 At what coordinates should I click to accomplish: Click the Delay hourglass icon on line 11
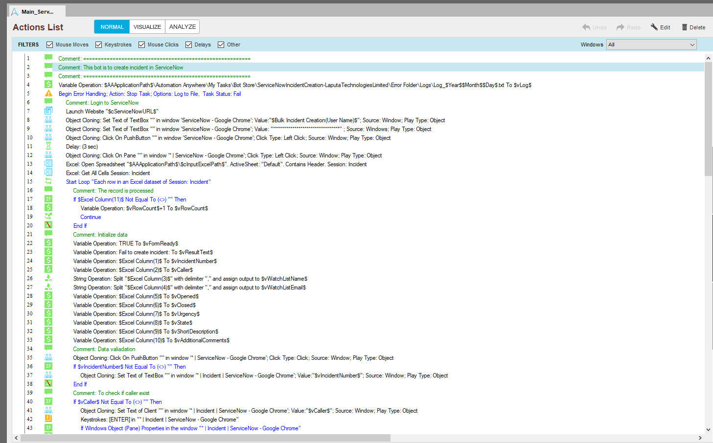[x=48, y=146]
